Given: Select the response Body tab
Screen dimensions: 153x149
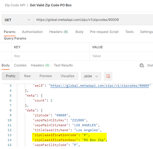Looking at the screenshot, I should pos(5,65).
